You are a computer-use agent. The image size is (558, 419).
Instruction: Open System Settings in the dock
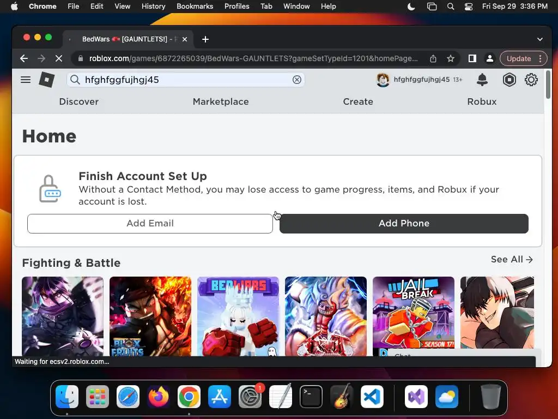[250, 397]
